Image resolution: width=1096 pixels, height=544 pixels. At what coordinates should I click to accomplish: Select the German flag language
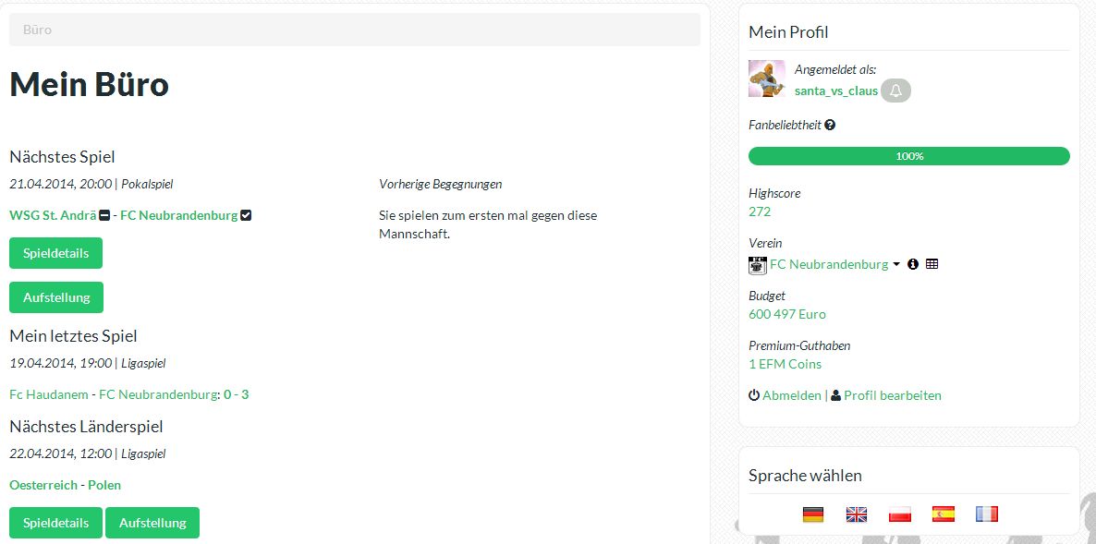[x=813, y=514]
